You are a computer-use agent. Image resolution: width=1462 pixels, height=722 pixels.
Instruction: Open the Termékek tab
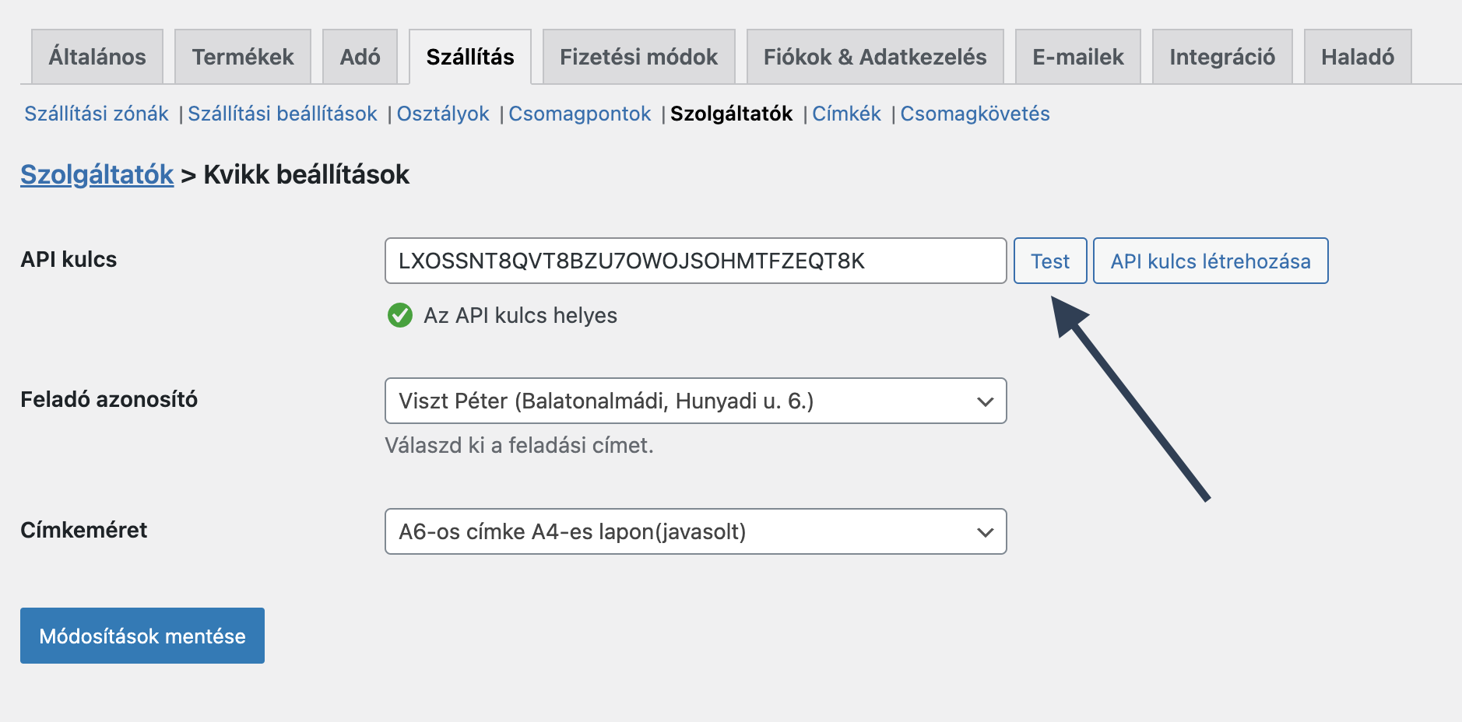(x=243, y=57)
